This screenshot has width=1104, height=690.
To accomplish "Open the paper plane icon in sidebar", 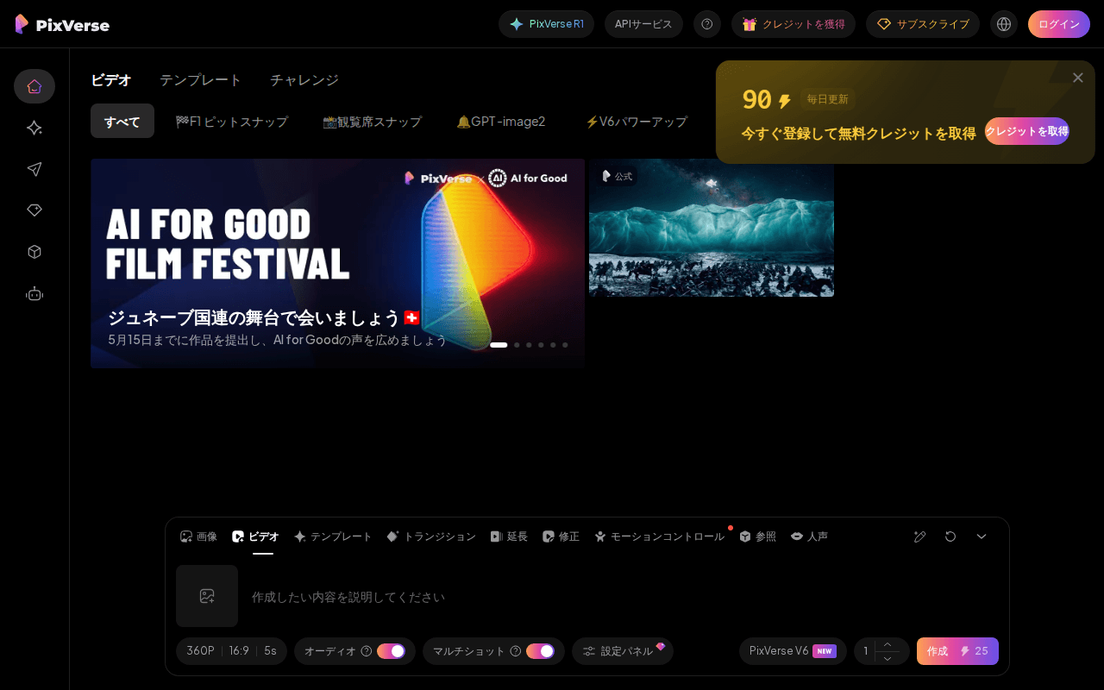I will tap(34, 169).
